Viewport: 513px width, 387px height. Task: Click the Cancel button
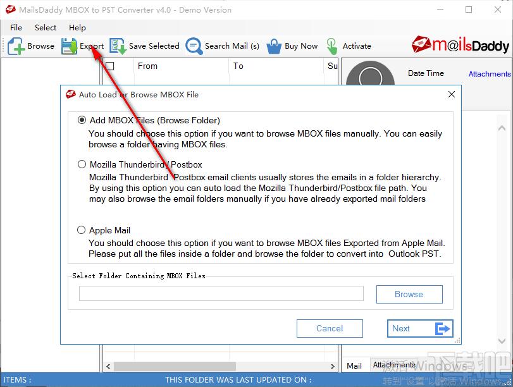tap(330, 328)
